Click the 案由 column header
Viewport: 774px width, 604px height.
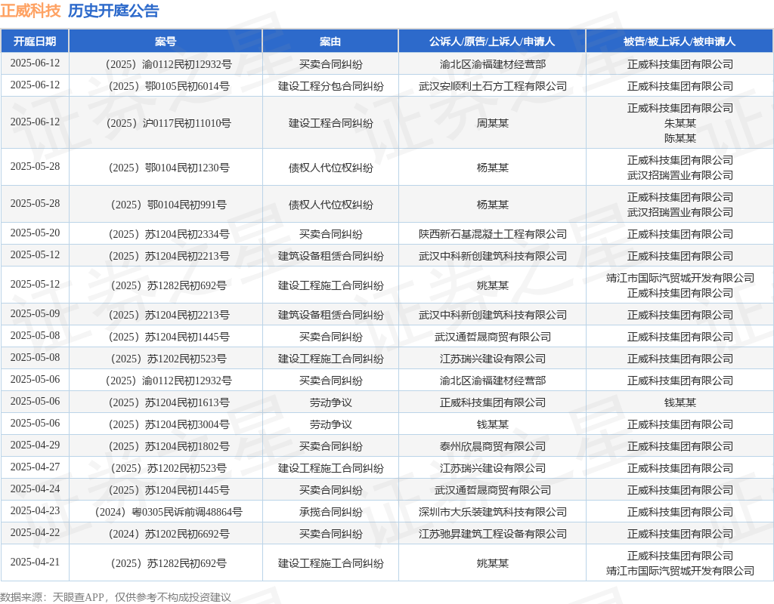(x=330, y=42)
